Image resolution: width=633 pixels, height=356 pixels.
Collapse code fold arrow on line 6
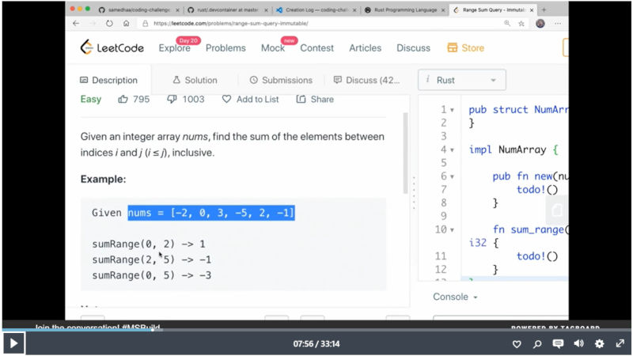(452, 176)
